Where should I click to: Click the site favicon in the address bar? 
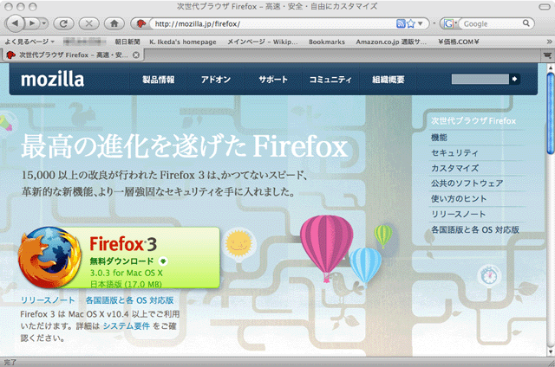pyautogui.click(x=141, y=23)
